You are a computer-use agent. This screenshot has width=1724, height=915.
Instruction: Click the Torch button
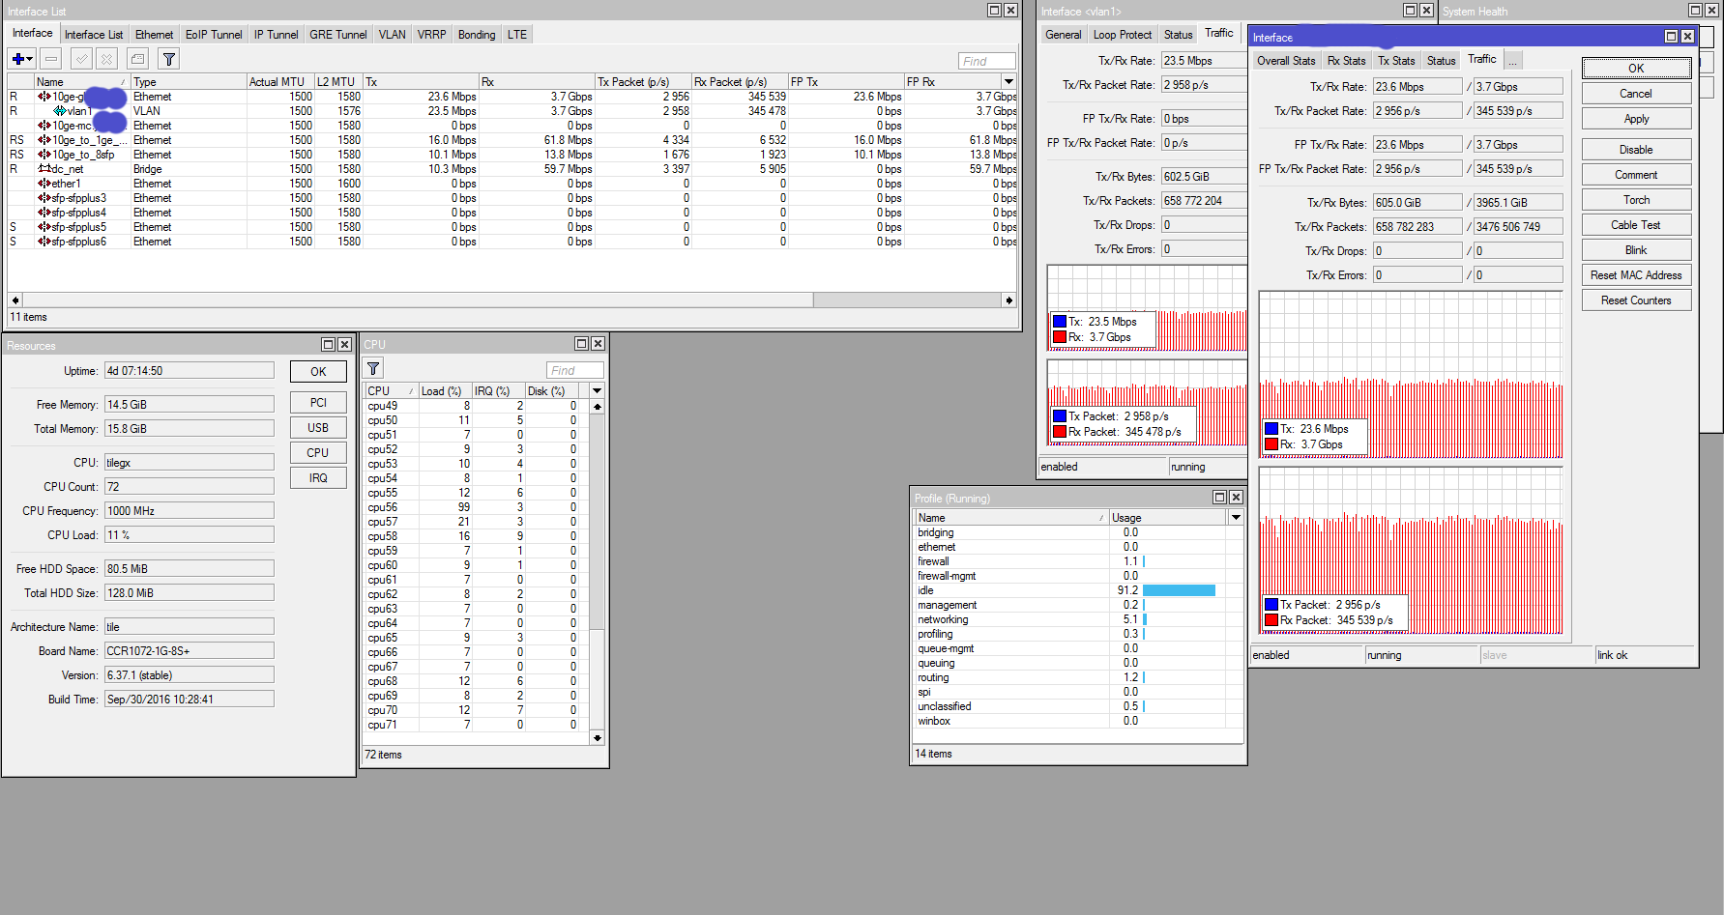1636,200
